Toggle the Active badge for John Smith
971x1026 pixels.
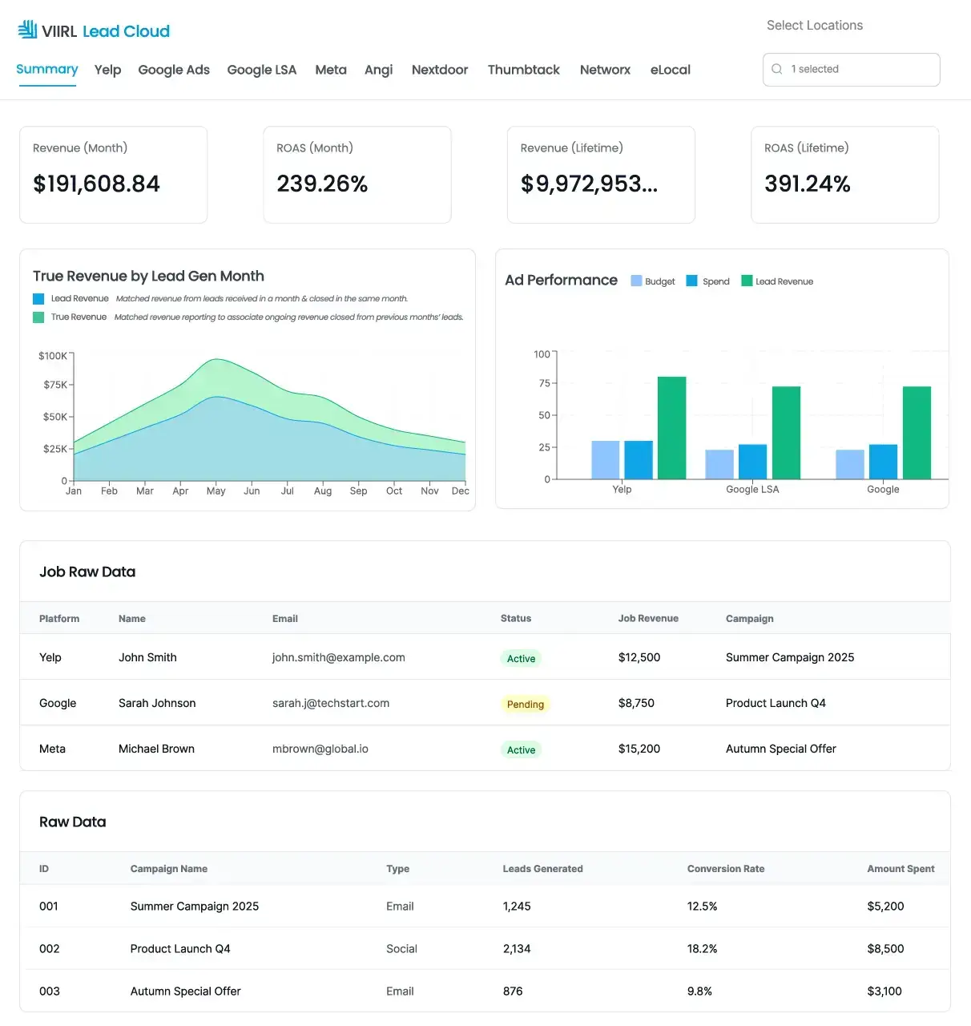(521, 657)
